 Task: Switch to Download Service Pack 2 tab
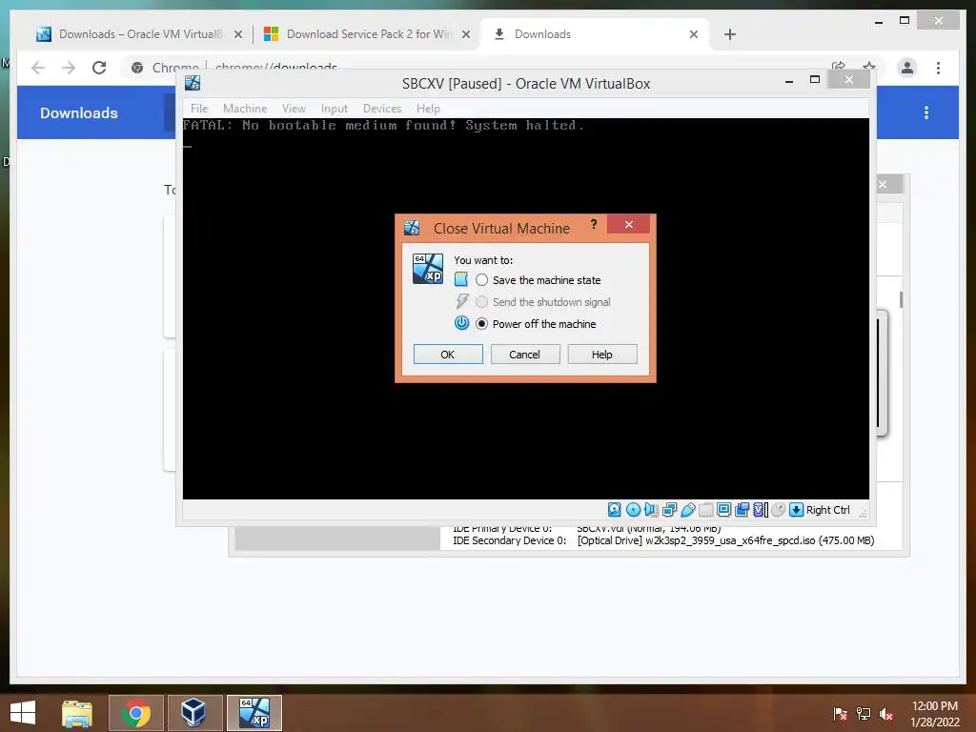tap(369, 34)
